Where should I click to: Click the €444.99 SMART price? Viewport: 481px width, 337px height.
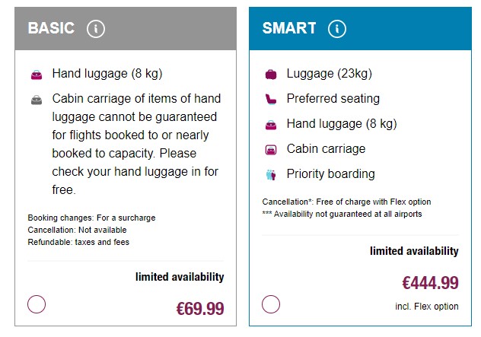pos(430,284)
